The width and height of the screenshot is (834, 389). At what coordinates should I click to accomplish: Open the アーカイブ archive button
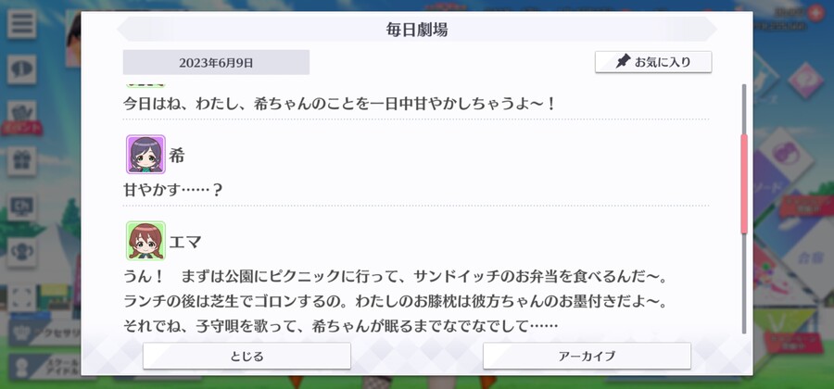click(x=587, y=356)
